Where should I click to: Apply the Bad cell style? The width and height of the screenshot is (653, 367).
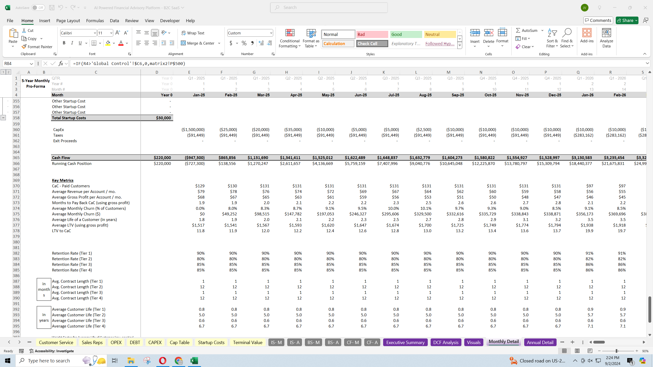tap(372, 34)
